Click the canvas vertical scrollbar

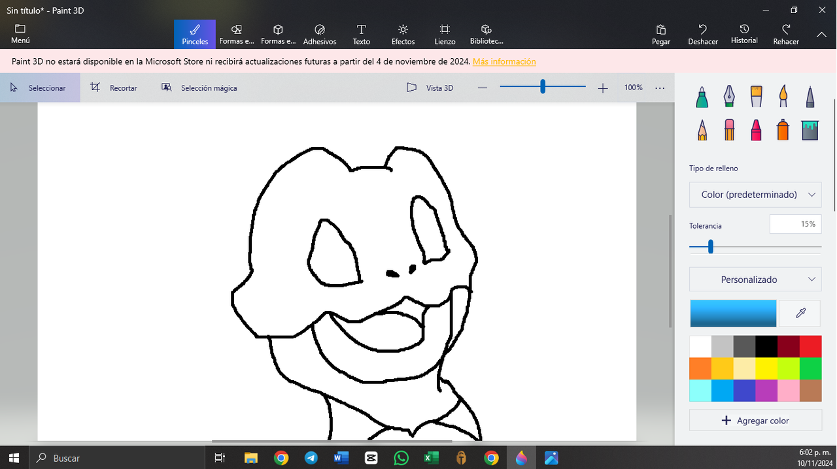click(670, 271)
